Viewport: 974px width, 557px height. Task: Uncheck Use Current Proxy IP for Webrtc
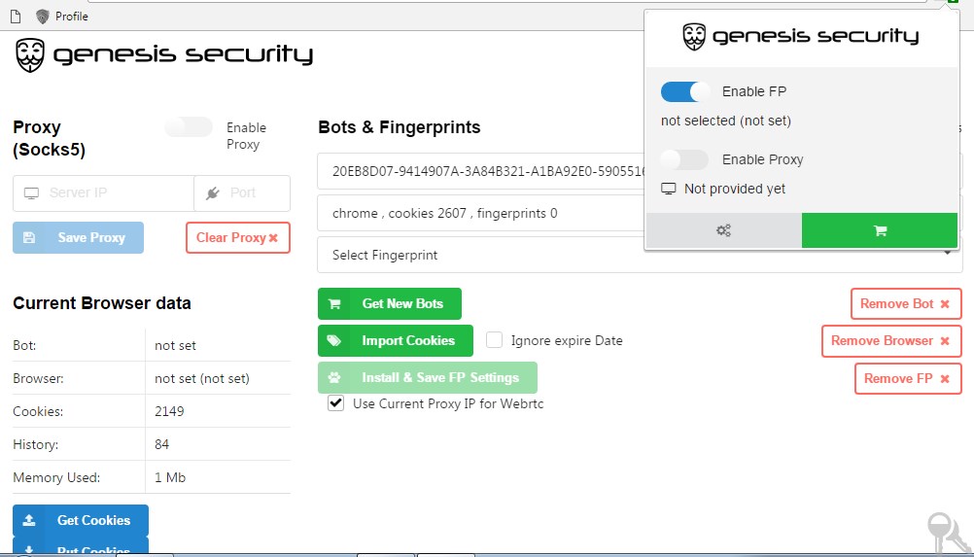(336, 403)
